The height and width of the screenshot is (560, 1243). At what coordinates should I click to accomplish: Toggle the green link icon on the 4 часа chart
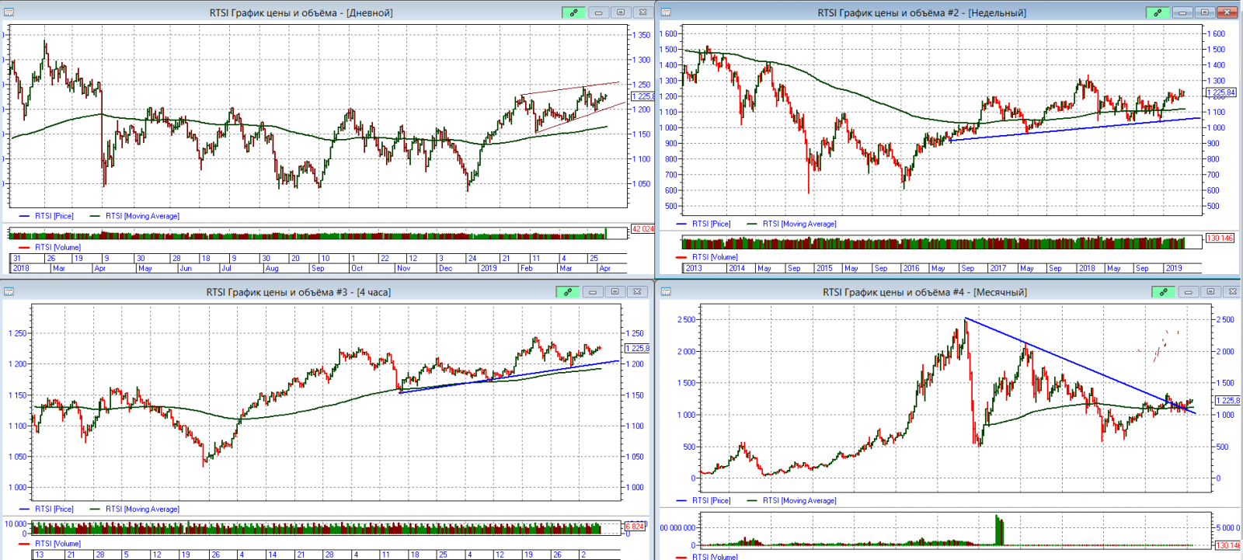click(568, 292)
